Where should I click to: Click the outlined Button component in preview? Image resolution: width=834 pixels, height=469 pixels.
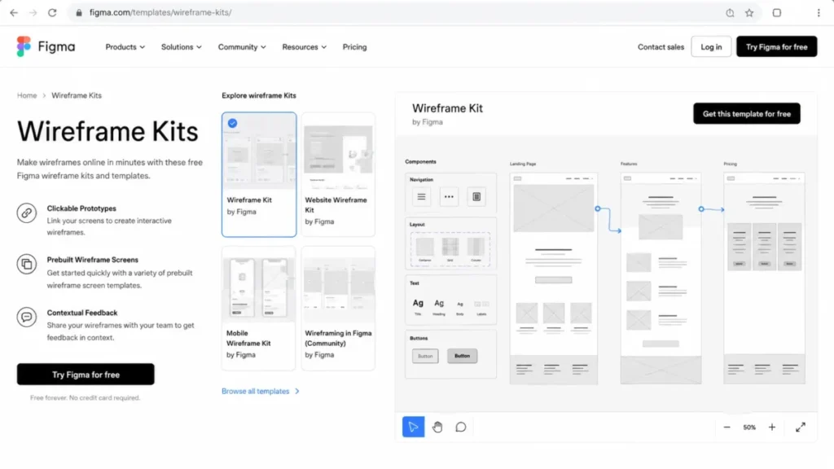pos(425,356)
